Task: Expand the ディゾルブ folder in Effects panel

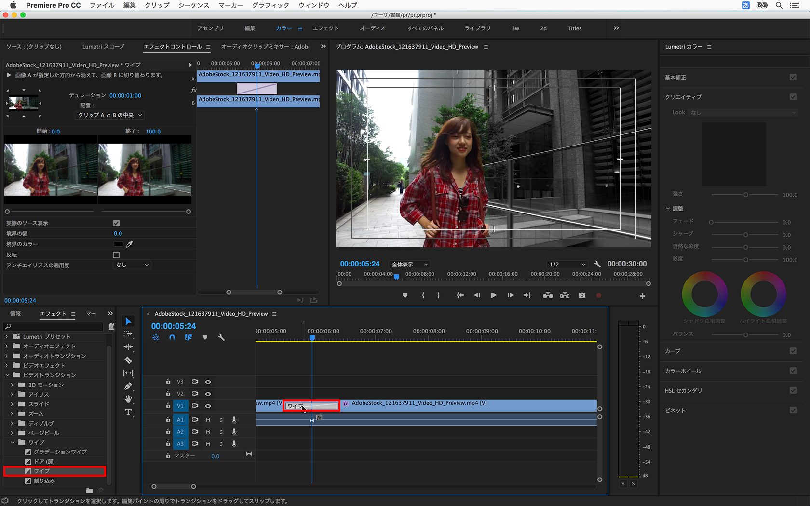Action: 12,423
